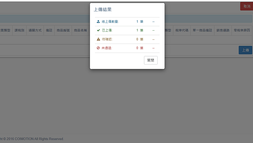Click the COIMOTION copyright footer text
The height and width of the screenshot is (143, 253).
[32, 139]
